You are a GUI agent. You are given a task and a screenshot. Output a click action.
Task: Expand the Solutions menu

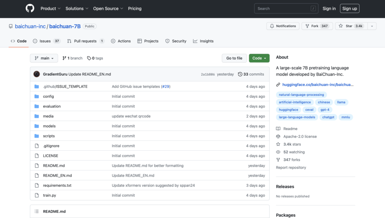pos(77,9)
